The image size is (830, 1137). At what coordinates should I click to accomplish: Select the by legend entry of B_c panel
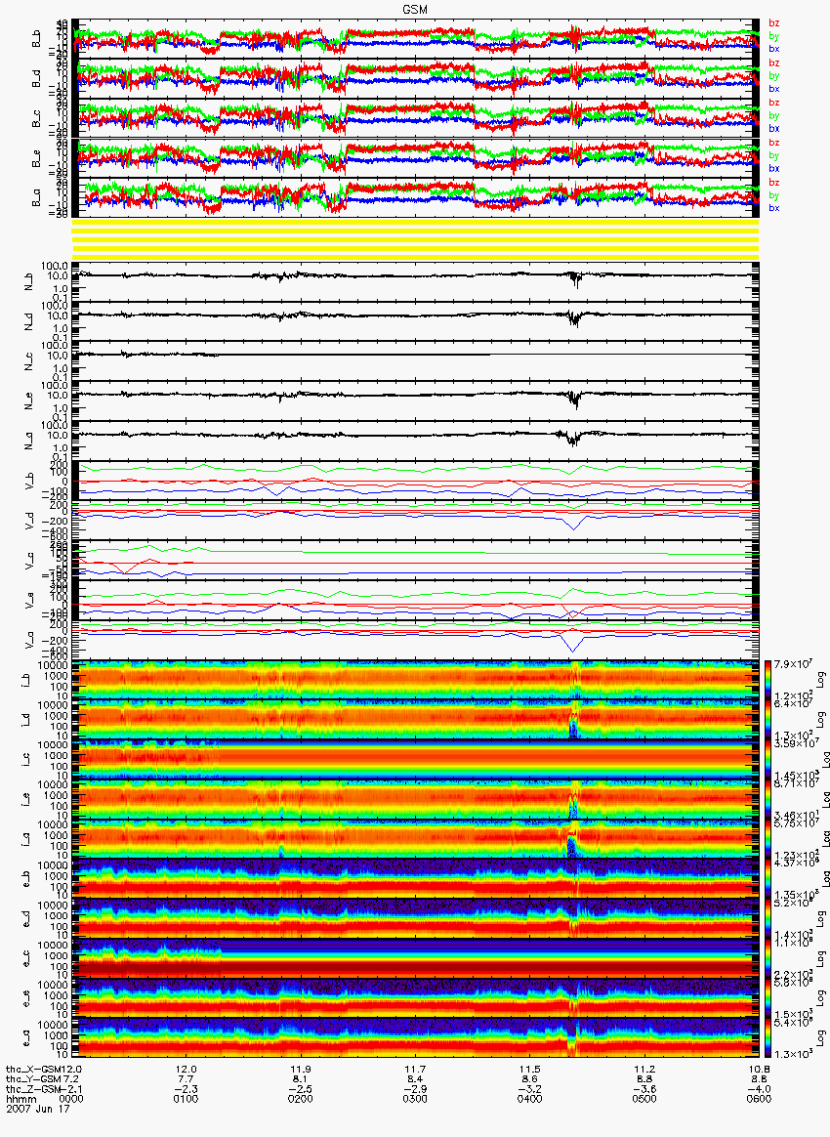(774, 116)
